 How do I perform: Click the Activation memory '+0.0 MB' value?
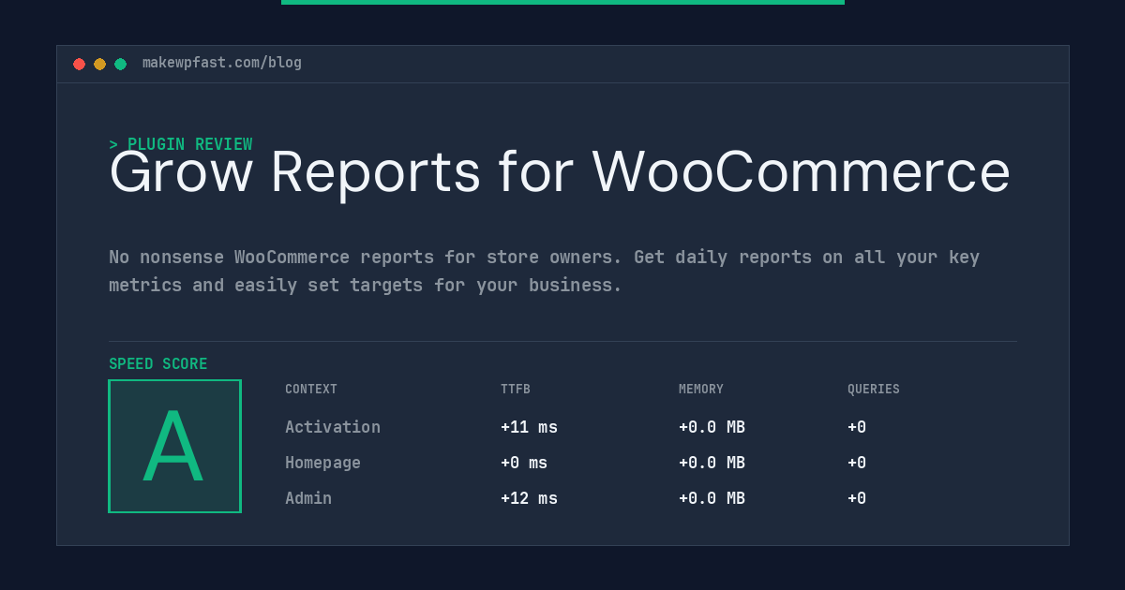[712, 427]
